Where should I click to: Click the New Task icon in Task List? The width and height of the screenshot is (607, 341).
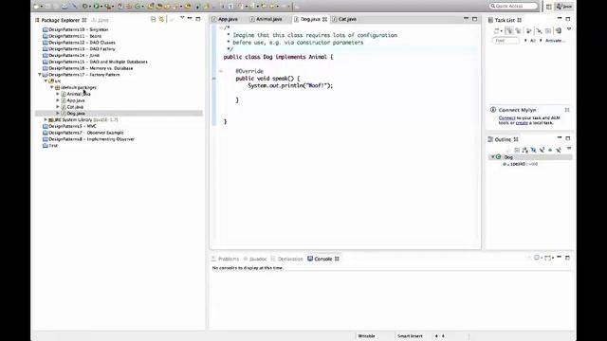[x=496, y=31]
